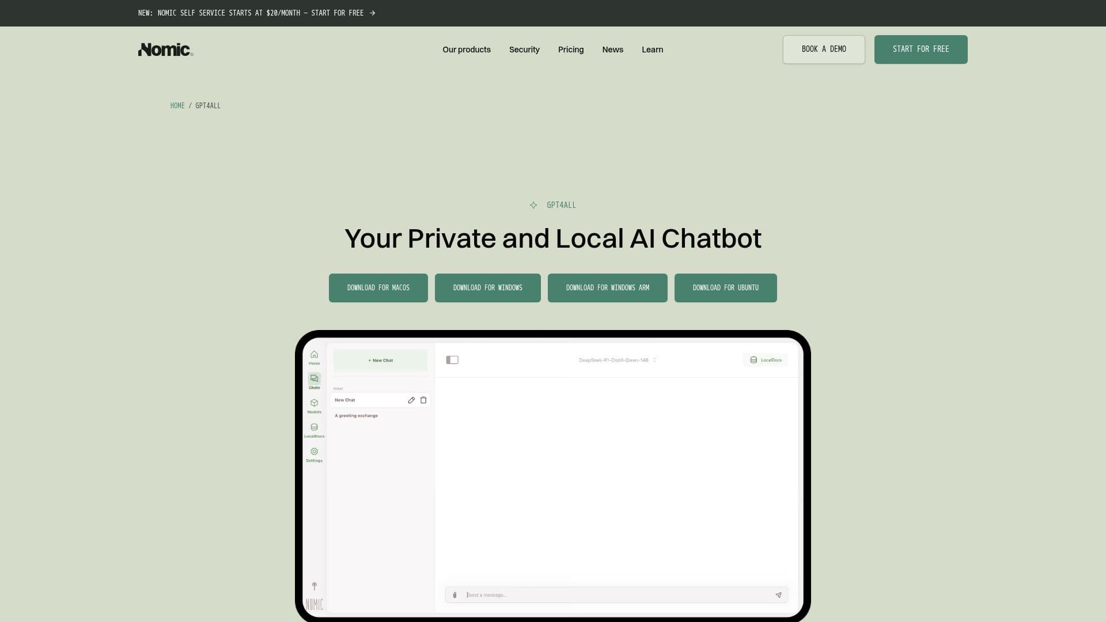This screenshot has width=1106, height=622.
Task: Open the Settings gear icon
Action: (314, 452)
